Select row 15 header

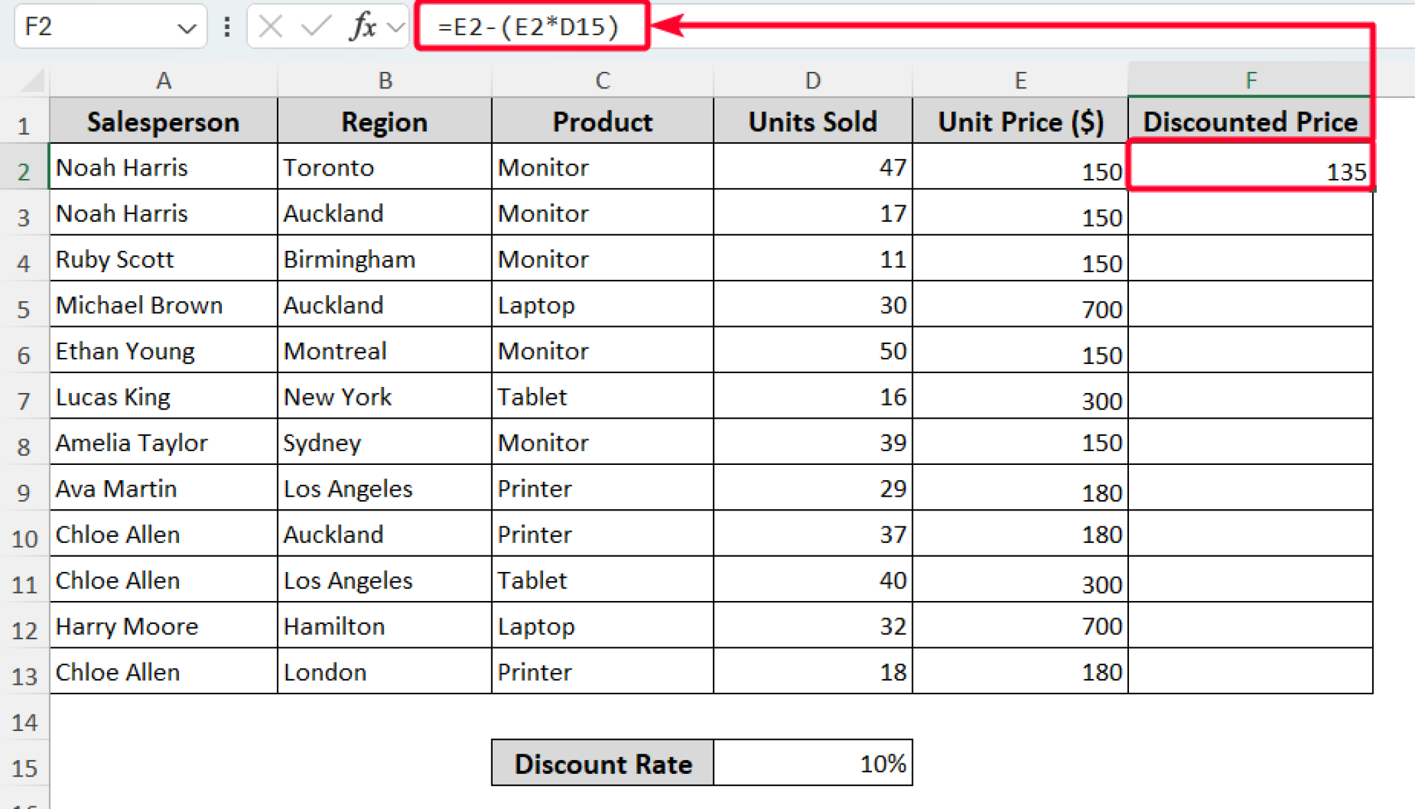click(x=25, y=765)
